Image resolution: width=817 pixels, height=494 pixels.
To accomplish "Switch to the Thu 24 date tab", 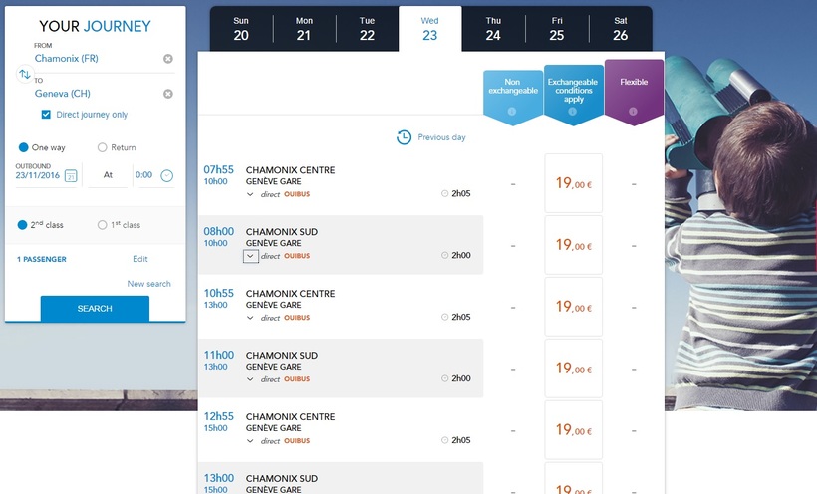I will point(493,28).
